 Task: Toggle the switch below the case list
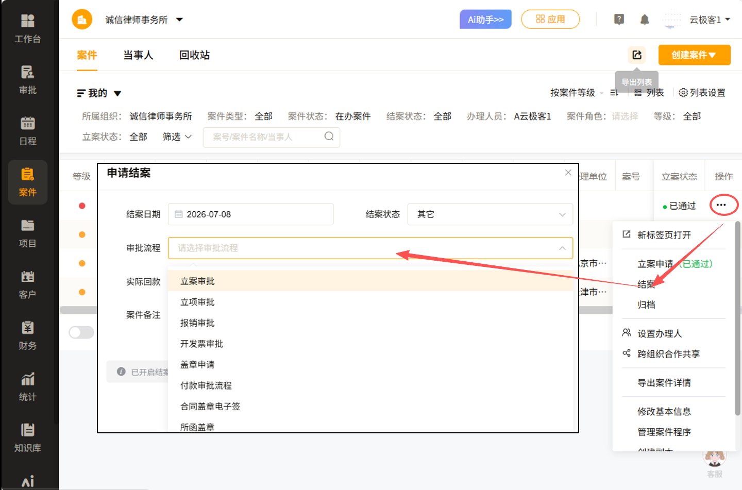coord(81,332)
